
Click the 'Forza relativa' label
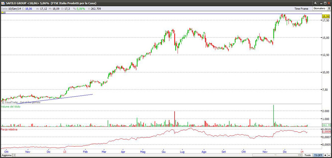click(x=9, y=129)
